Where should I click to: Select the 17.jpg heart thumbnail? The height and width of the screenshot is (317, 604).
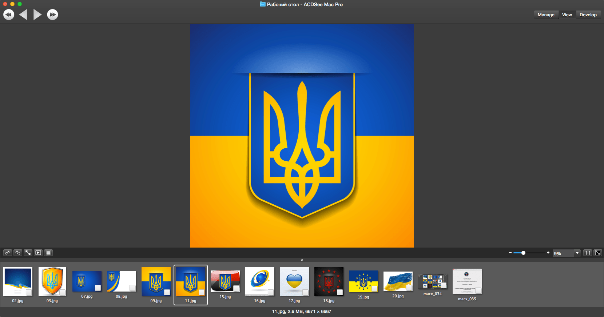pyautogui.click(x=294, y=281)
